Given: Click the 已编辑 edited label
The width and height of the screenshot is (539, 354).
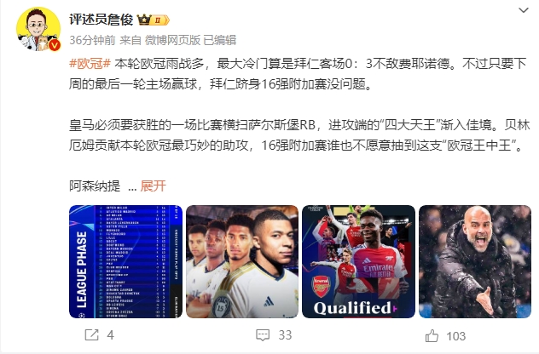Looking at the screenshot, I should pyautogui.click(x=220, y=40).
